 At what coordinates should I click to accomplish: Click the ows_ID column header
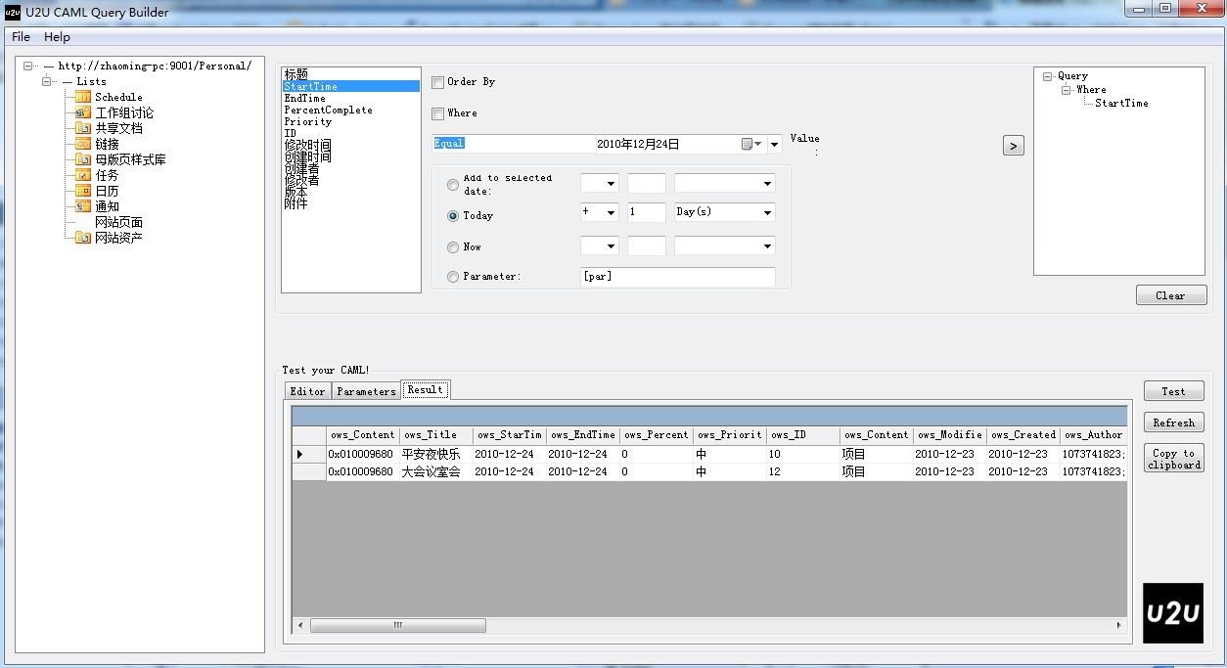pos(802,435)
